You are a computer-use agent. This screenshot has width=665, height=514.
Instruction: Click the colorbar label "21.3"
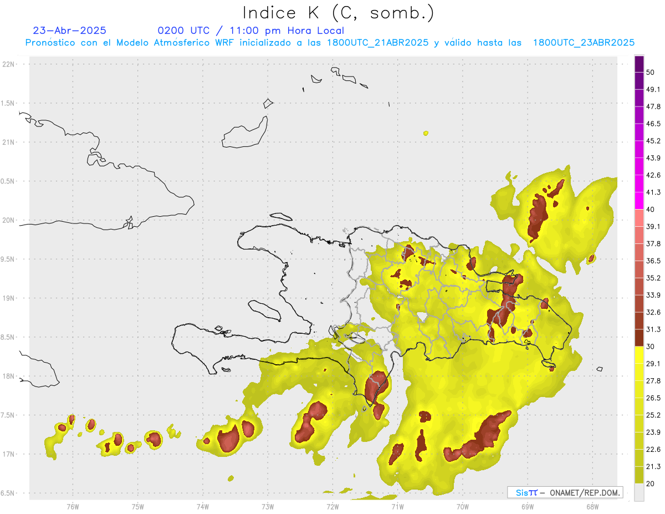(x=653, y=467)
